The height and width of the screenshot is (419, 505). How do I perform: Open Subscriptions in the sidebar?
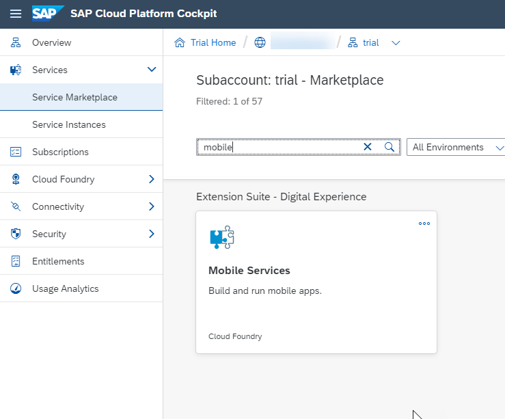coord(81,152)
